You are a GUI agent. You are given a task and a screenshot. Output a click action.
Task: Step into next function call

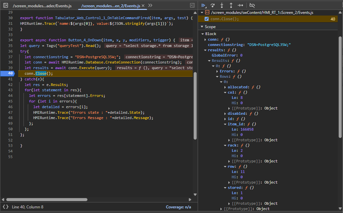222,5
